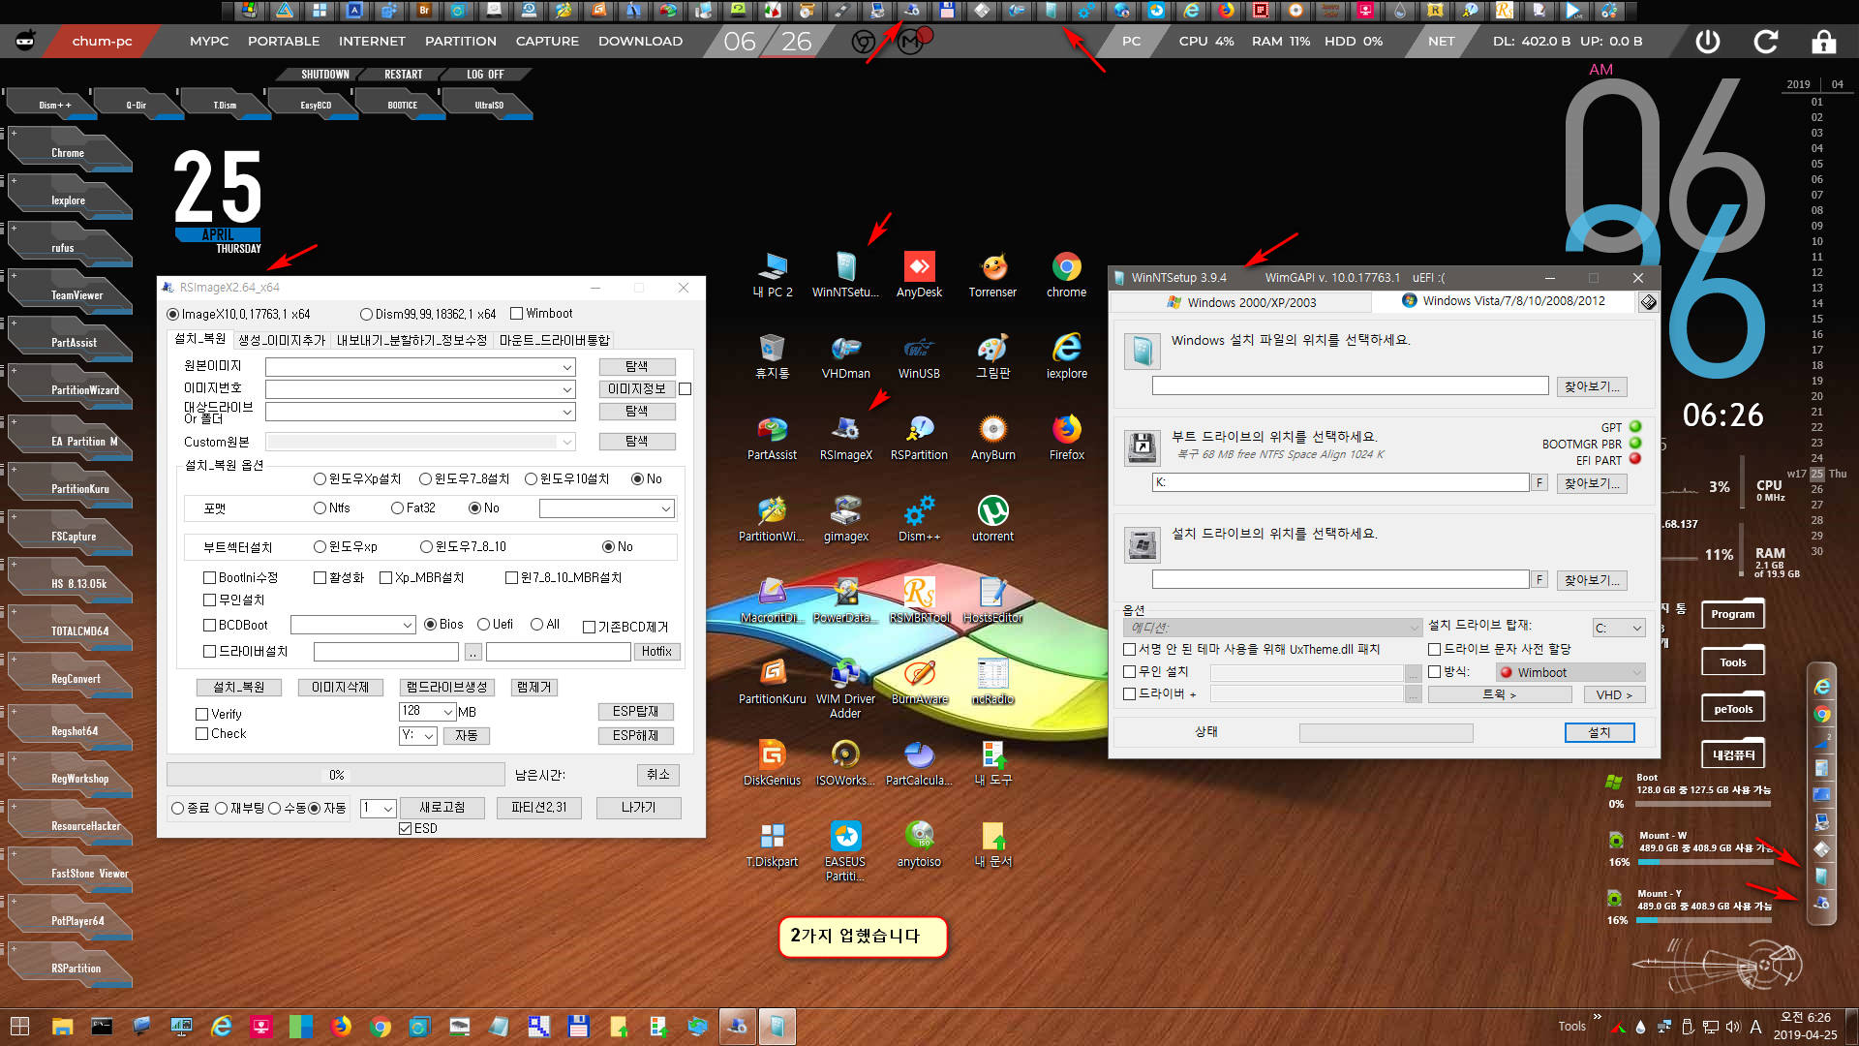Screen dimensions: 1859x1046
Task: Click the lock icon in top bar
Action: (1823, 42)
